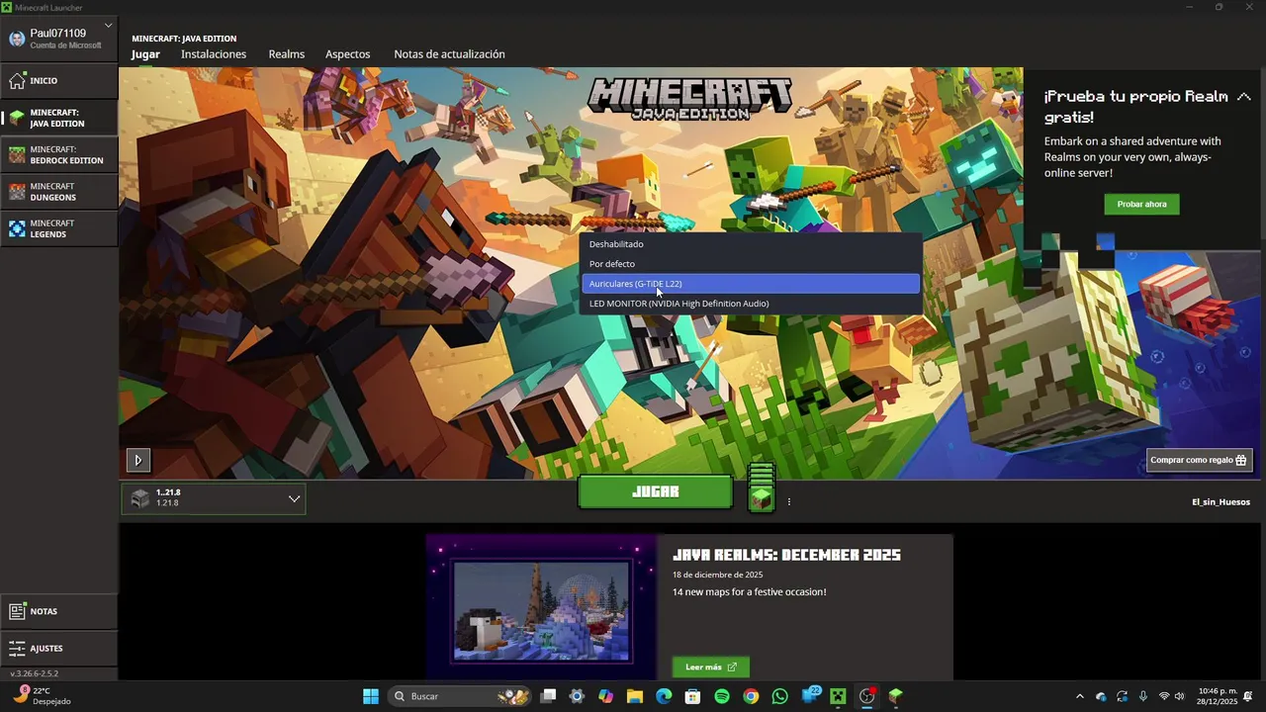Open Minecraft Legends in sidebar
Viewport: 1266px width, 712px height.
pyautogui.click(x=59, y=228)
